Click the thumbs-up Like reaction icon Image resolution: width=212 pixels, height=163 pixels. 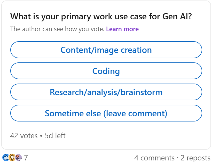(5, 158)
